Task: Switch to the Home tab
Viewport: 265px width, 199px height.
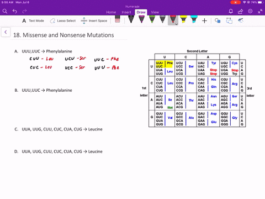Action: click(x=111, y=12)
